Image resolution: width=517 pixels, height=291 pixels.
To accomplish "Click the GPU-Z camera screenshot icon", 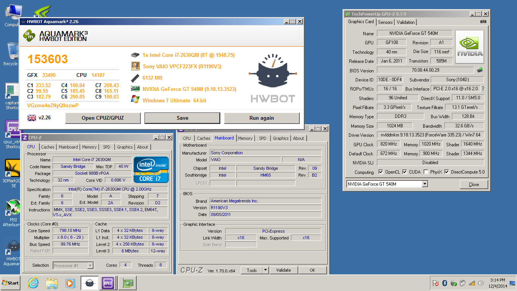I will pos(483,22).
